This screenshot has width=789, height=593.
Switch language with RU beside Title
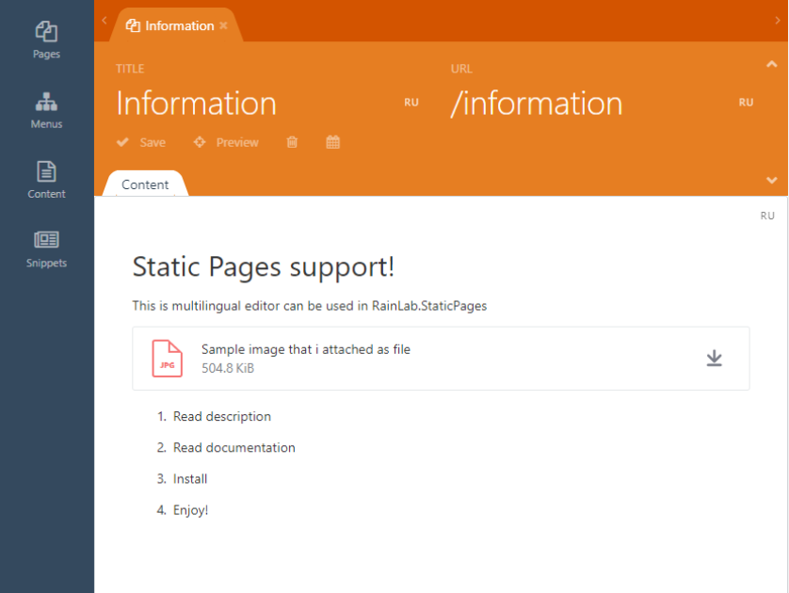pyautogui.click(x=411, y=103)
